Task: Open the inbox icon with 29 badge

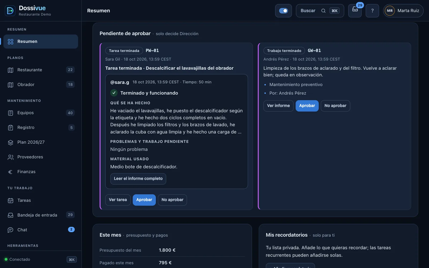Action: [x=355, y=11]
